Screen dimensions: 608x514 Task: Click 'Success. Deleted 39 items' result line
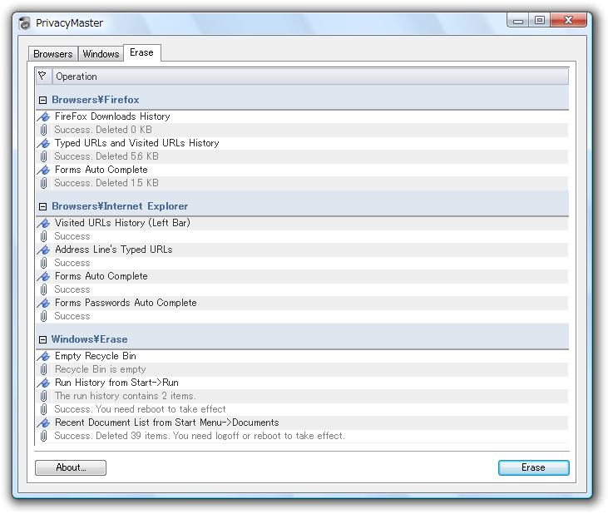(x=303, y=436)
